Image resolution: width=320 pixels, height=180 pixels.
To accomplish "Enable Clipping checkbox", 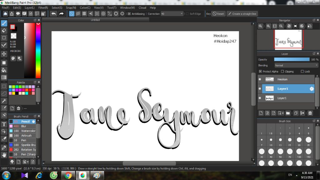I will click(x=282, y=72).
